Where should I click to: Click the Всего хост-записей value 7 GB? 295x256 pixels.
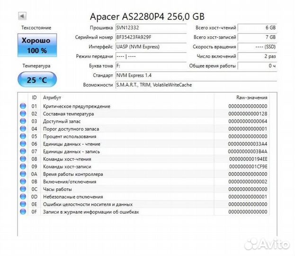tap(257, 37)
